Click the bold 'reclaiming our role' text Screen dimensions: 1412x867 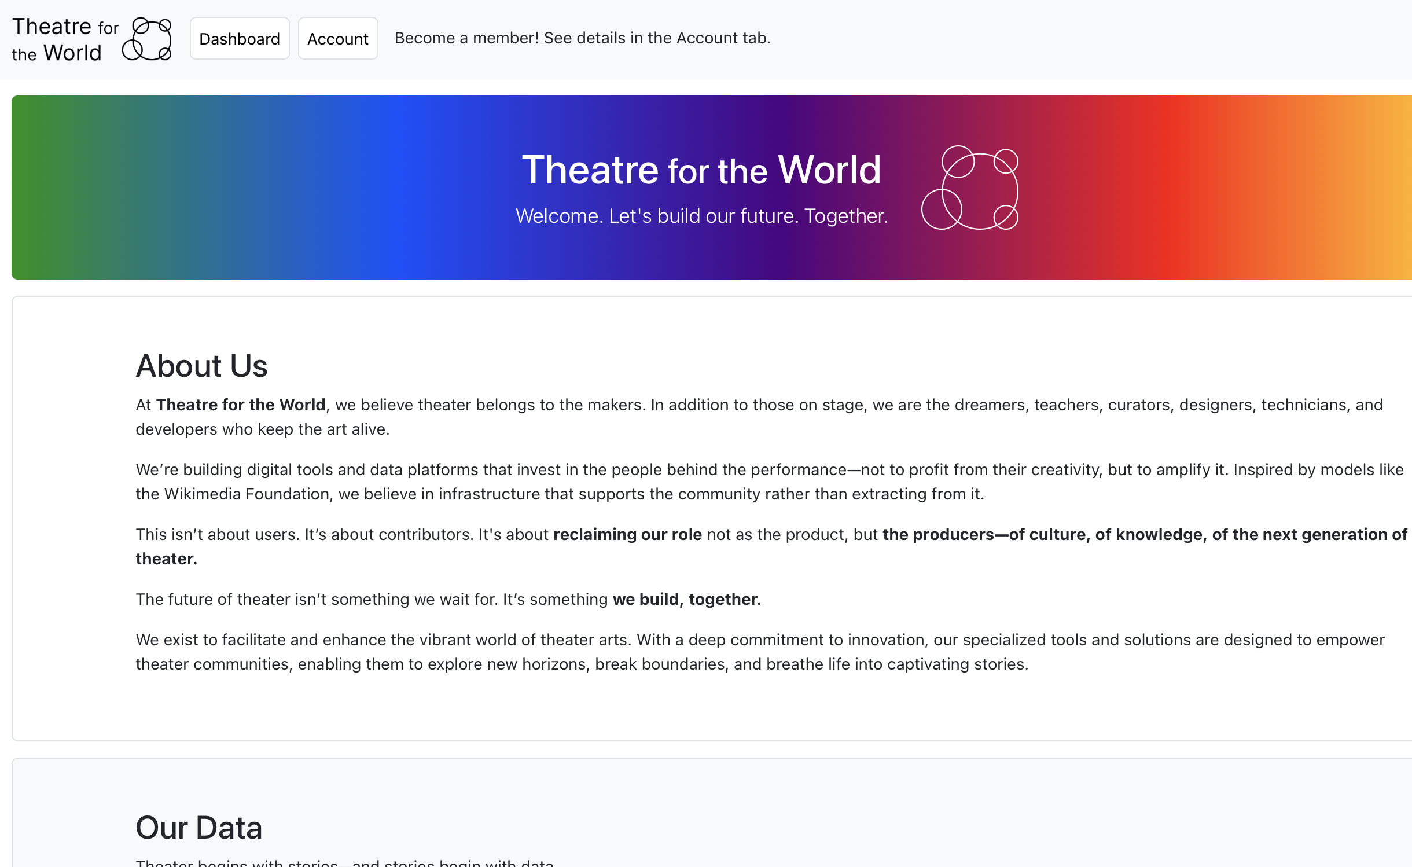click(x=627, y=534)
